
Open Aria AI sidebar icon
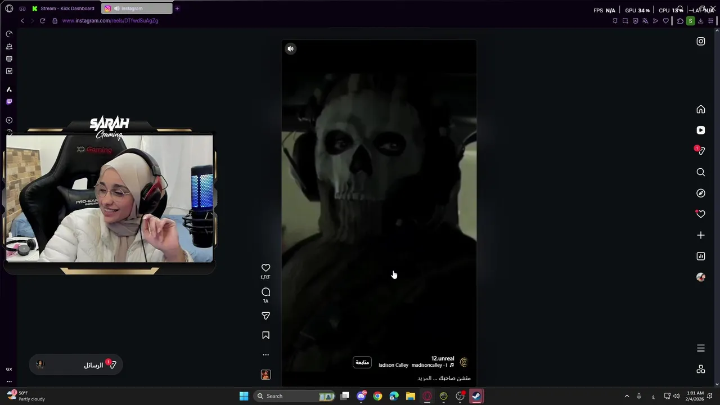(9, 89)
